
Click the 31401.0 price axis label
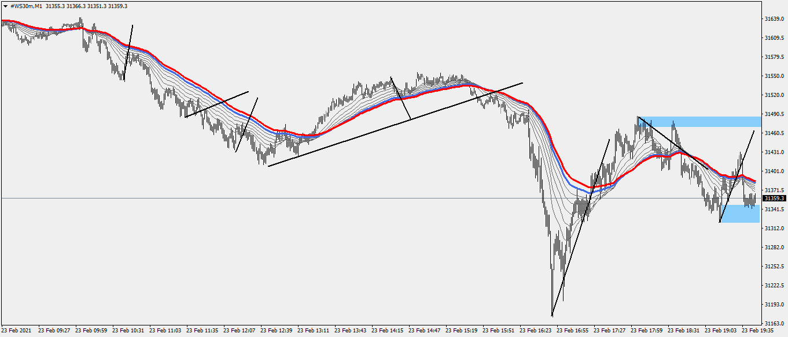(x=774, y=171)
